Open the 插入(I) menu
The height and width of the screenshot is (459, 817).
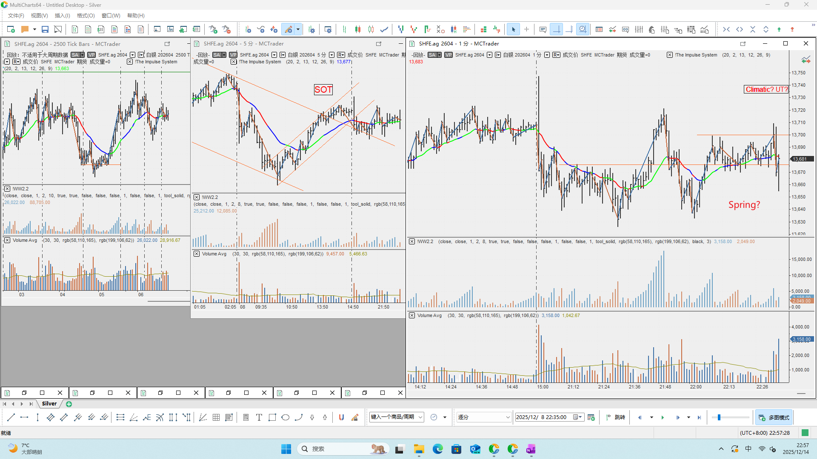point(62,16)
